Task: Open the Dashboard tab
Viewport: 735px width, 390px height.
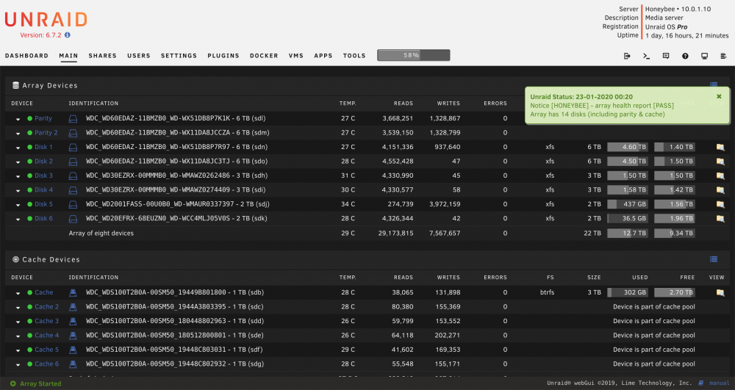Action: pyautogui.click(x=26, y=56)
